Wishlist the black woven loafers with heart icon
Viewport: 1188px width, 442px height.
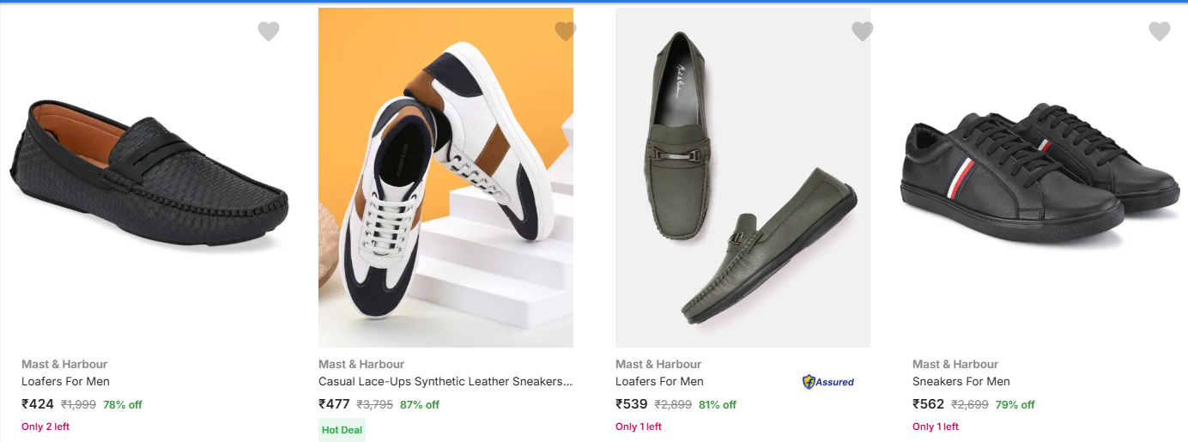(269, 32)
